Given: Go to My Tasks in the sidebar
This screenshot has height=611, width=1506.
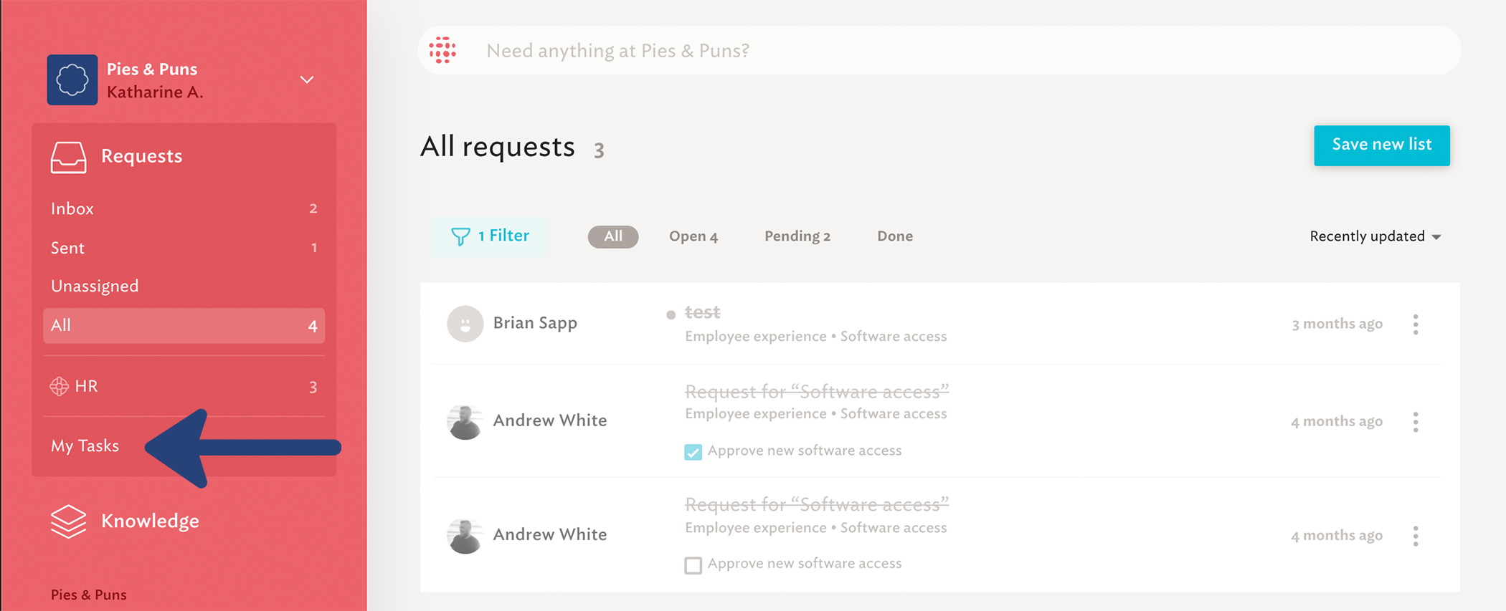Looking at the screenshot, I should pyautogui.click(x=85, y=446).
